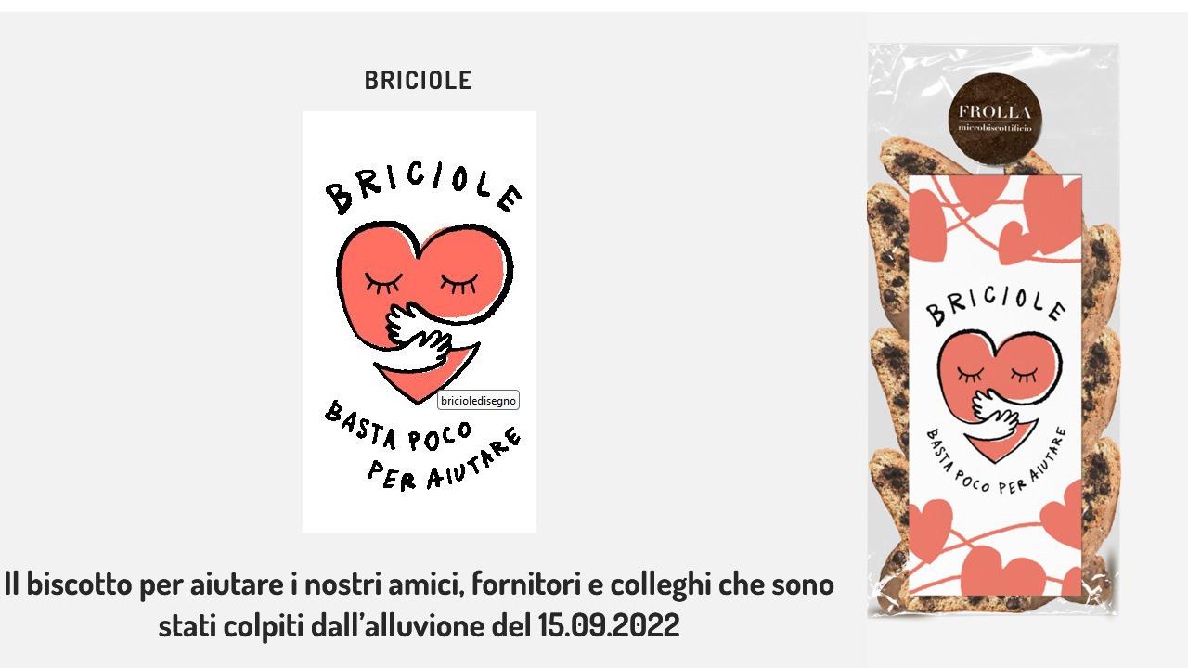
Task: Open the Briciole logo image card
Action: click(x=420, y=322)
